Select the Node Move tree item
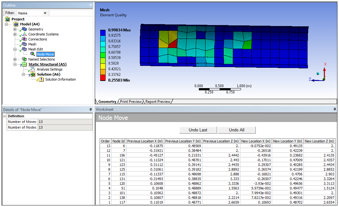This screenshot has width=339, height=207. coord(45,54)
